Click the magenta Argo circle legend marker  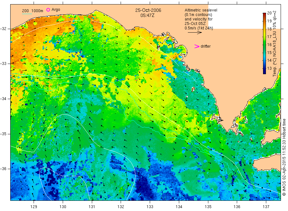[x=48, y=10]
